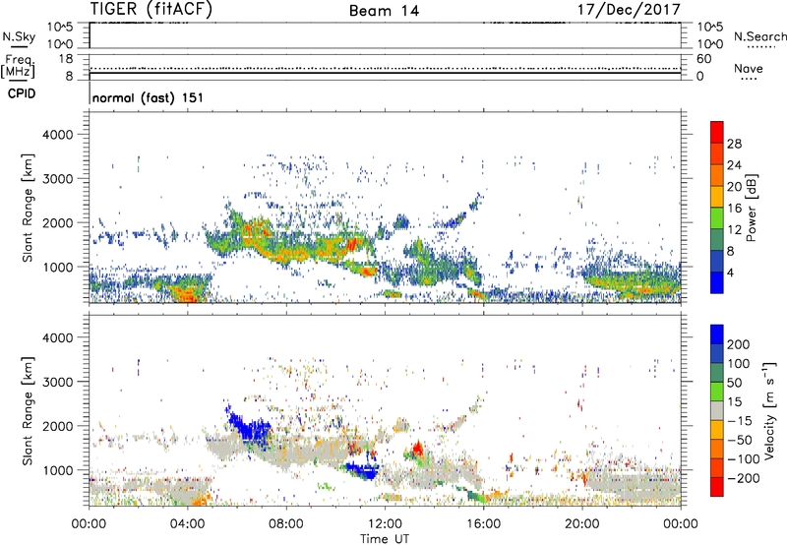This screenshot has width=787, height=545.
Task: Click the 50 value on Velocity colorbar
Action: 735,383
